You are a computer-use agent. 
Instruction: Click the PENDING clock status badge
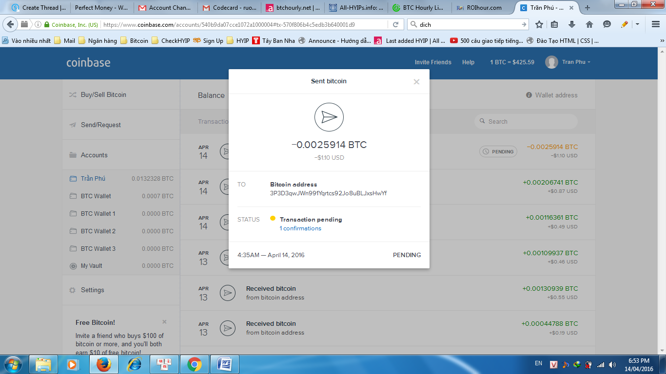[498, 151]
